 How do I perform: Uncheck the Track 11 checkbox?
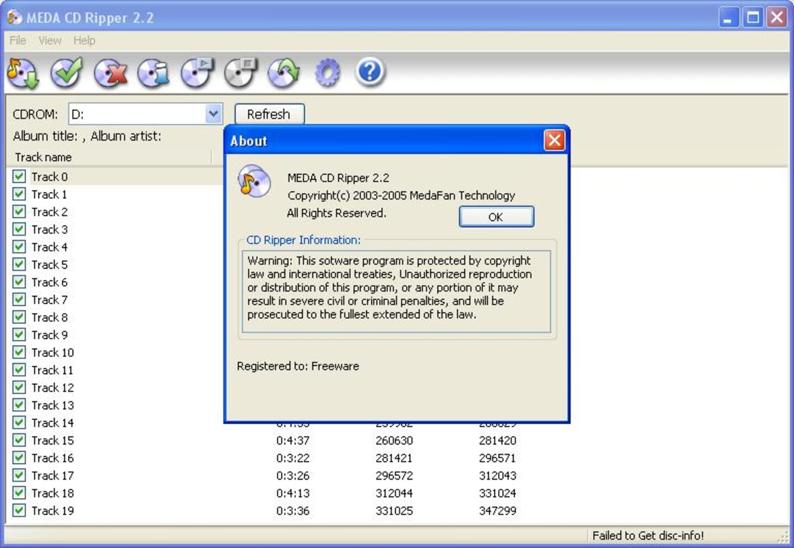19,370
